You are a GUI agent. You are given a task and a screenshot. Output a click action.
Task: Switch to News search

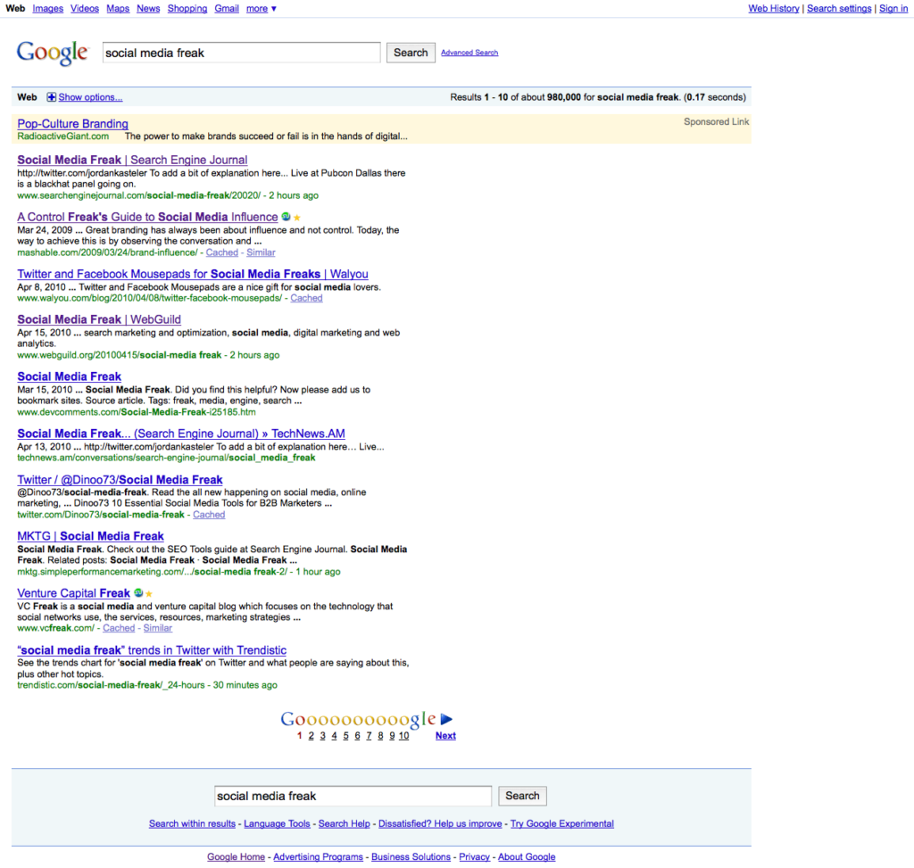click(x=148, y=9)
